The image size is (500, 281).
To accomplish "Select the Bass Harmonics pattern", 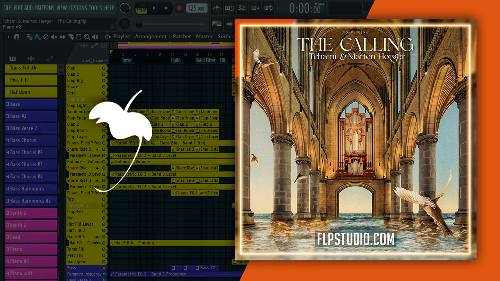I will 31,189.
